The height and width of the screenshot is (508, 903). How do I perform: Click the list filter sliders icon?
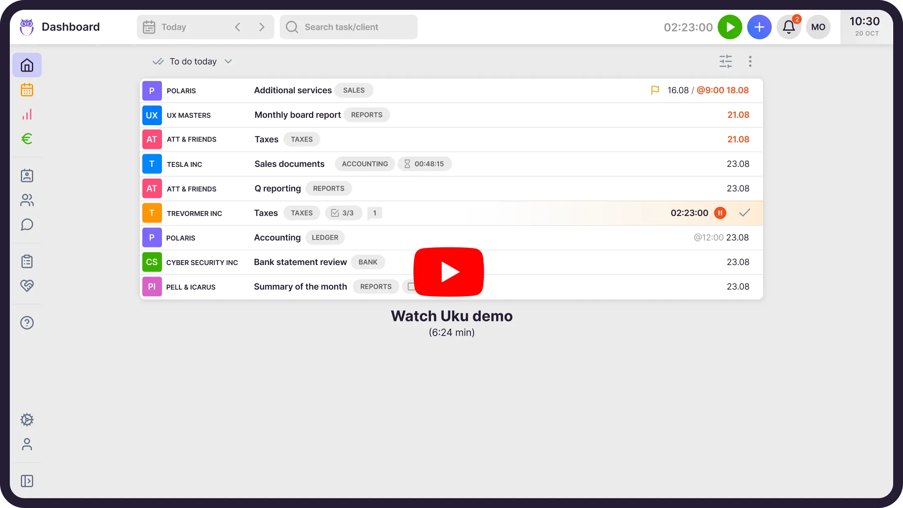click(726, 61)
